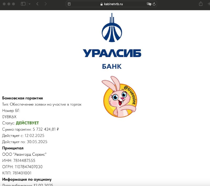
Task: Click the red close window button
Action: click(x=4, y=4)
